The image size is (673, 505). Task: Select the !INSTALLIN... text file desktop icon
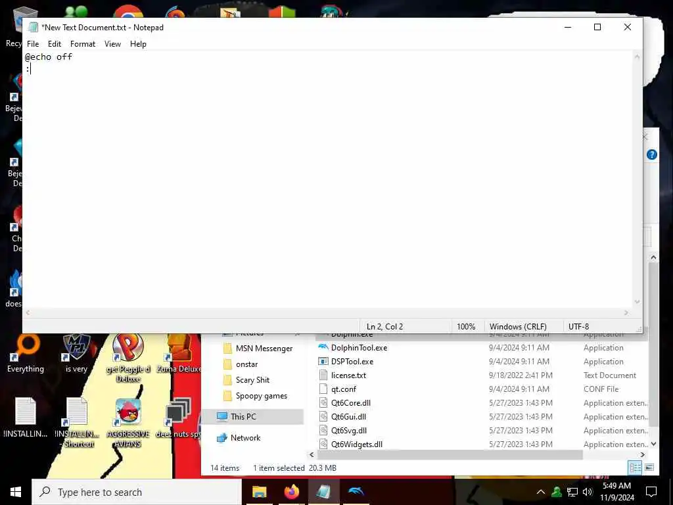pyautogui.click(x=26, y=418)
